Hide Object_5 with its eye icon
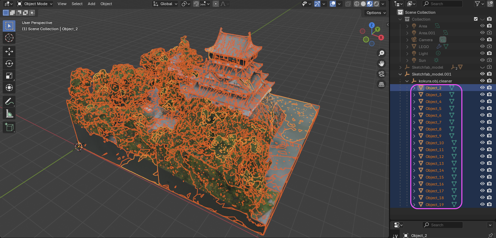Screen dimensions: 496x238 tap(482, 108)
